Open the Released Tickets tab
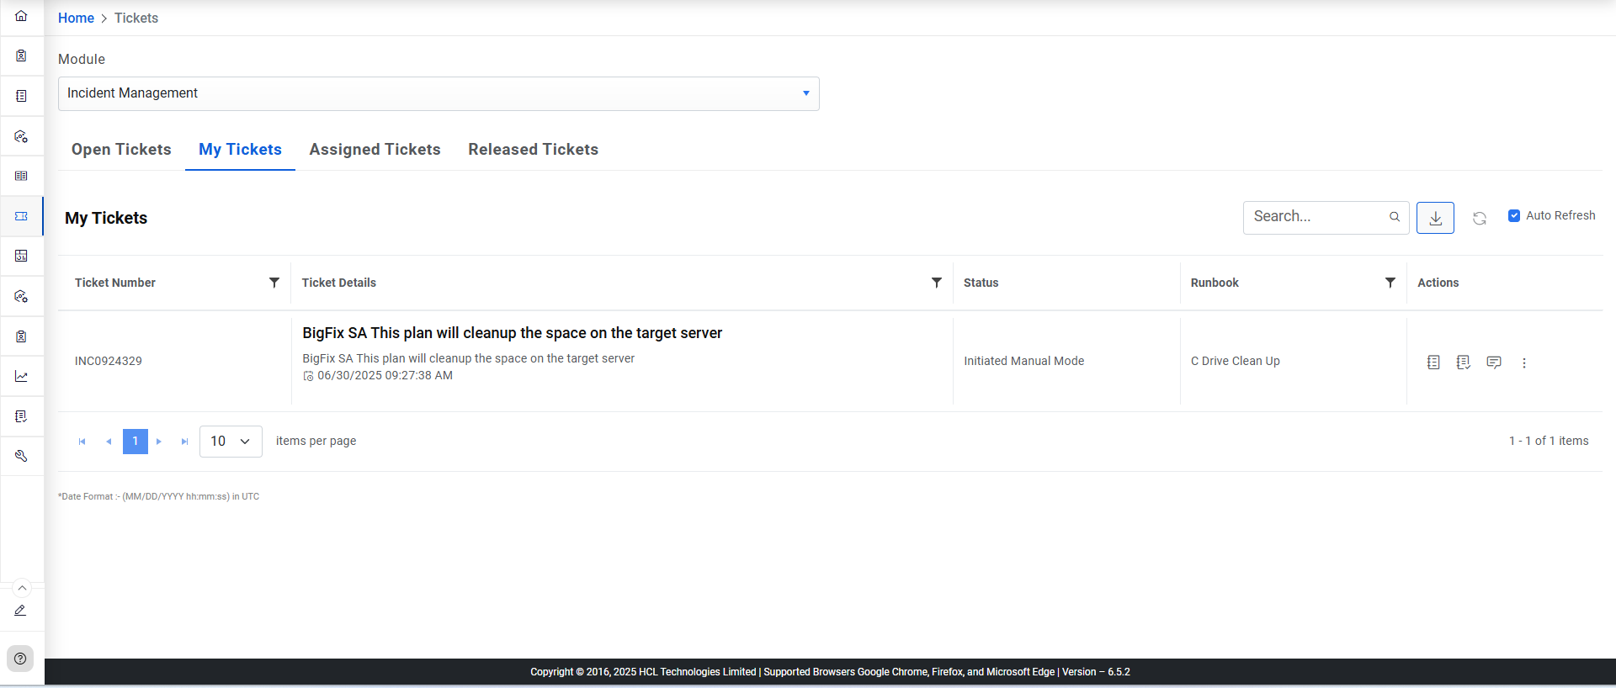The height and width of the screenshot is (688, 1616). [x=533, y=150]
